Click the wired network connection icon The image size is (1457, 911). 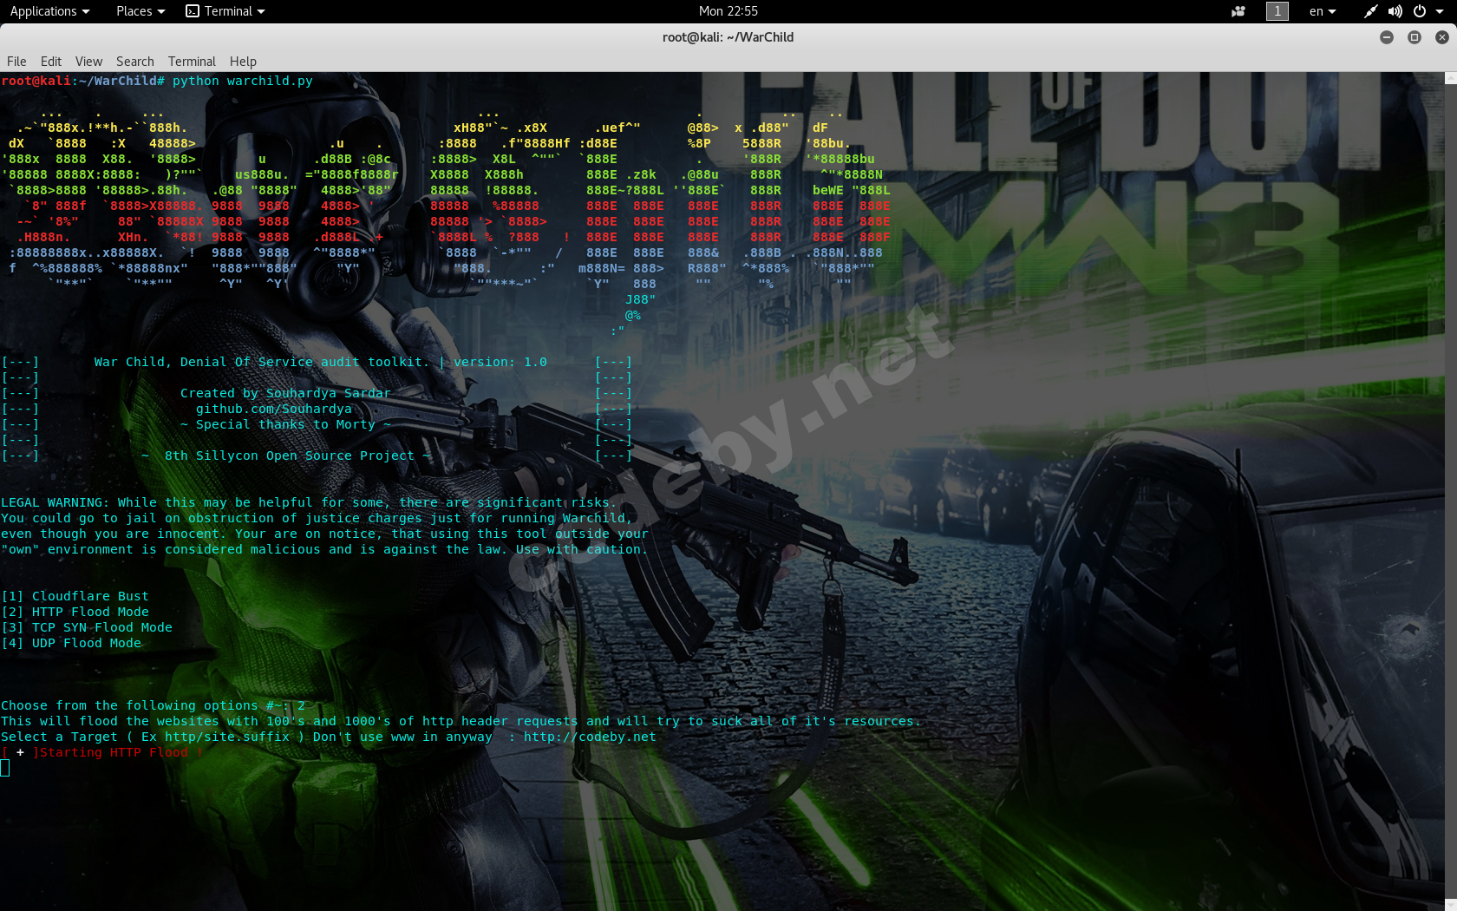pyautogui.click(x=1370, y=11)
